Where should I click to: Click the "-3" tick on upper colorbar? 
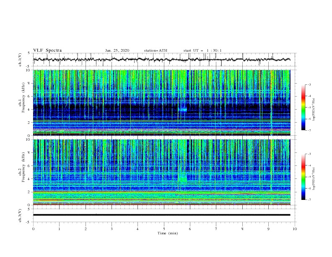click(x=309, y=84)
